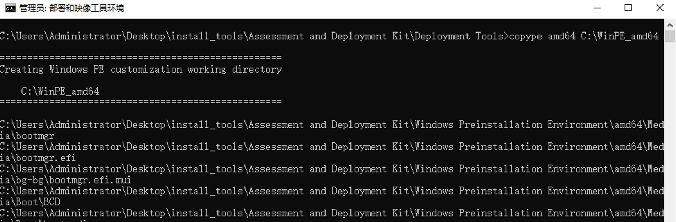The height and width of the screenshot is (222, 676).
Task: Click the bootmgr.efi path text
Action: 38,158
